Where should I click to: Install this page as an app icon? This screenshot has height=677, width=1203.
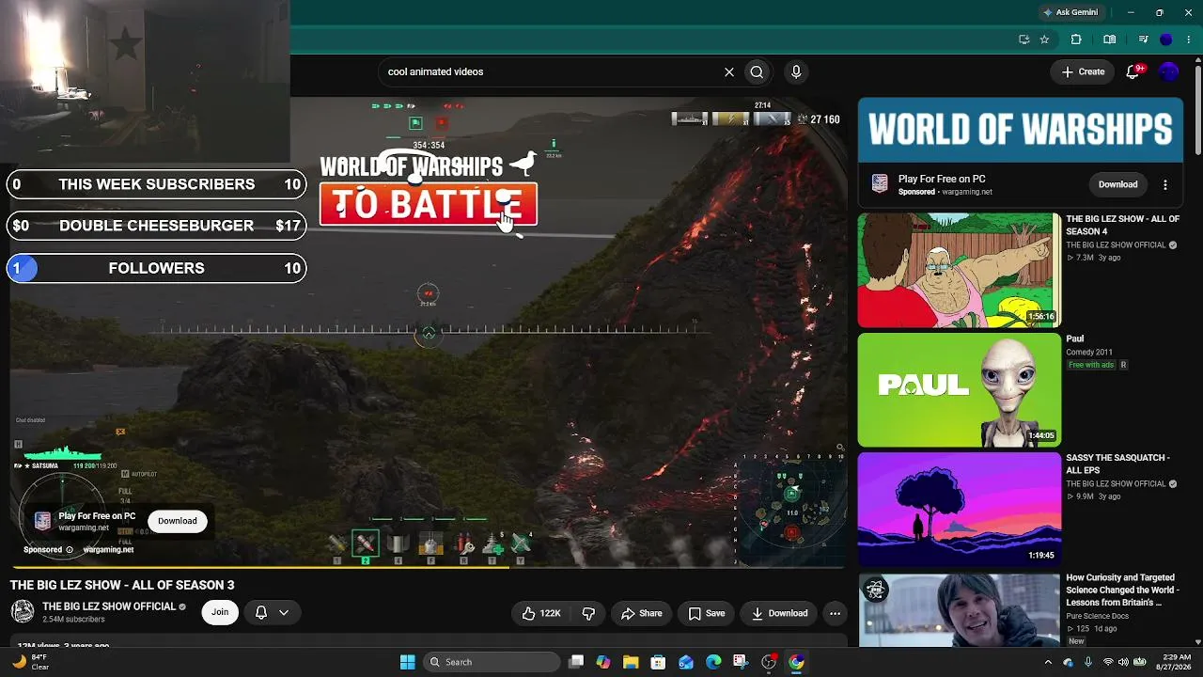click(x=1023, y=39)
